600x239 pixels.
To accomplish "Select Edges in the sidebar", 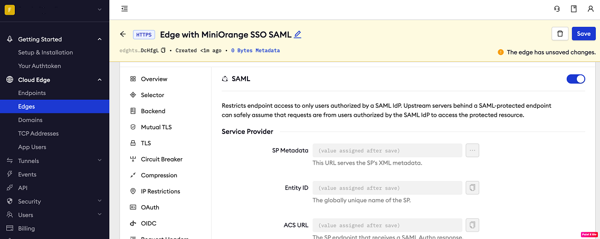I will pos(54,106).
